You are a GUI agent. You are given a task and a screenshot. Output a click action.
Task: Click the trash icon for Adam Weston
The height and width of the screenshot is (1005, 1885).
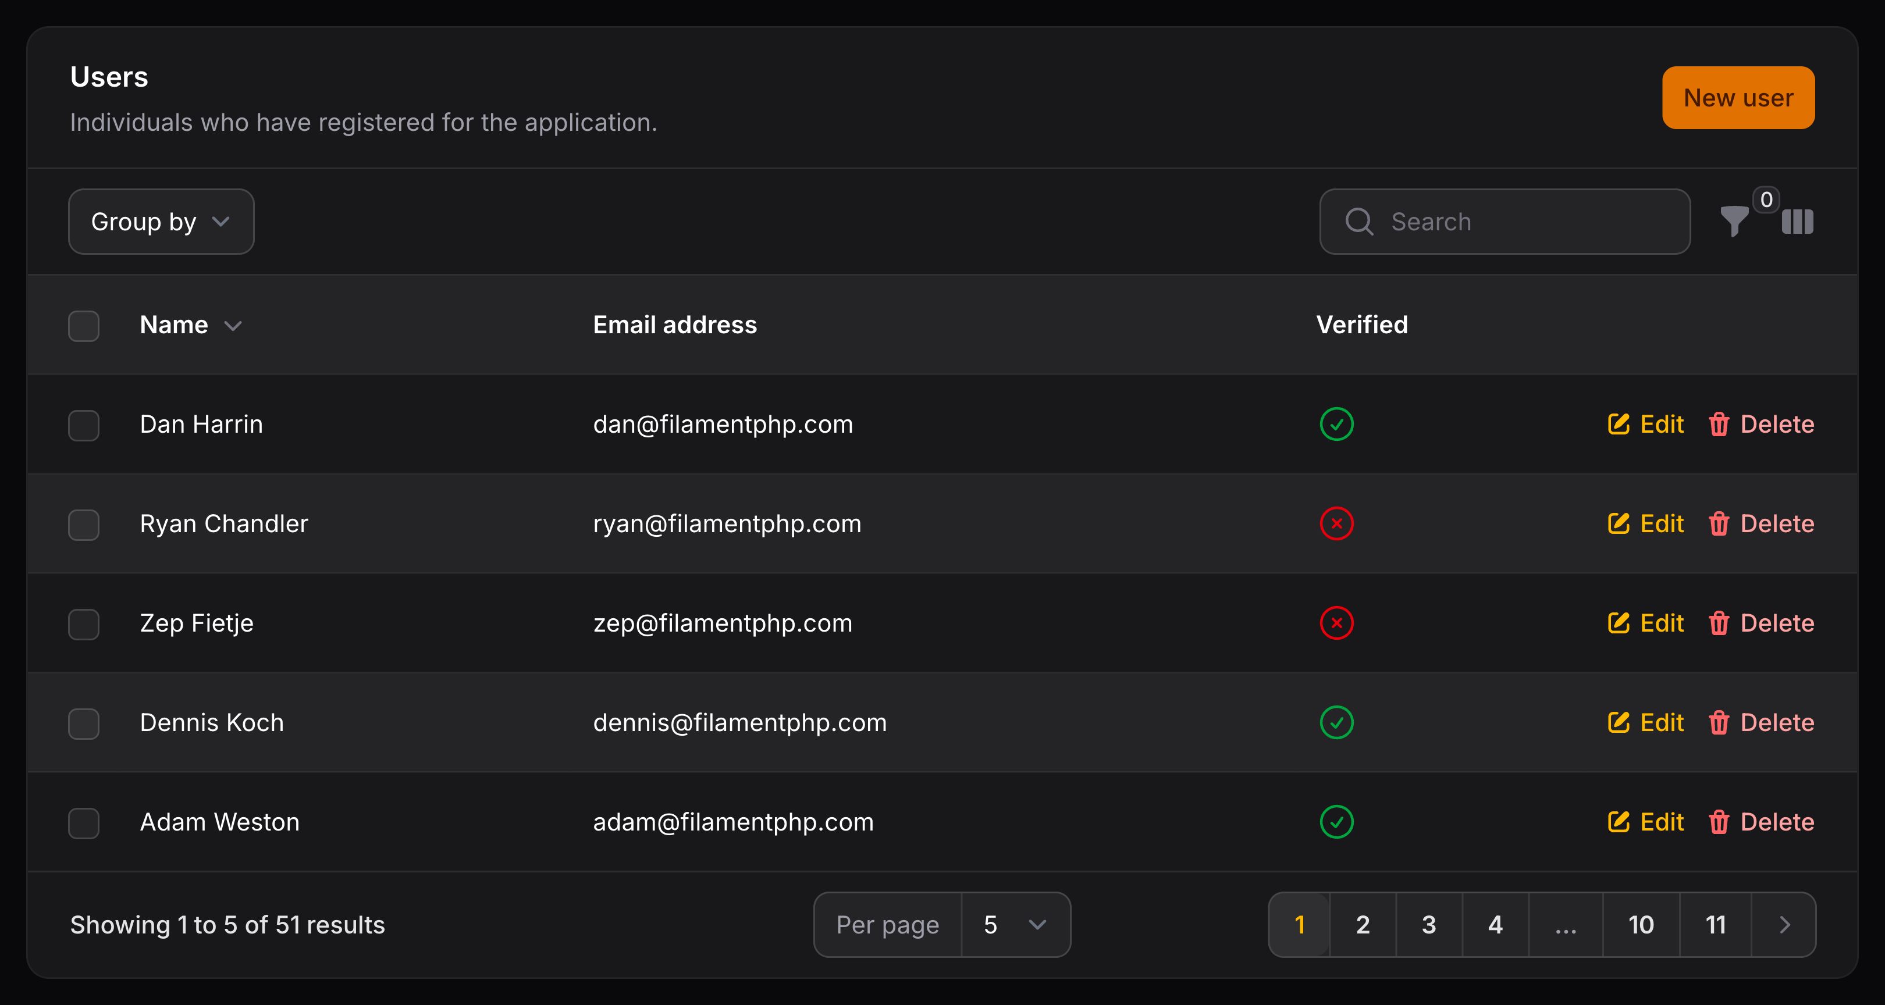click(1719, 822)
